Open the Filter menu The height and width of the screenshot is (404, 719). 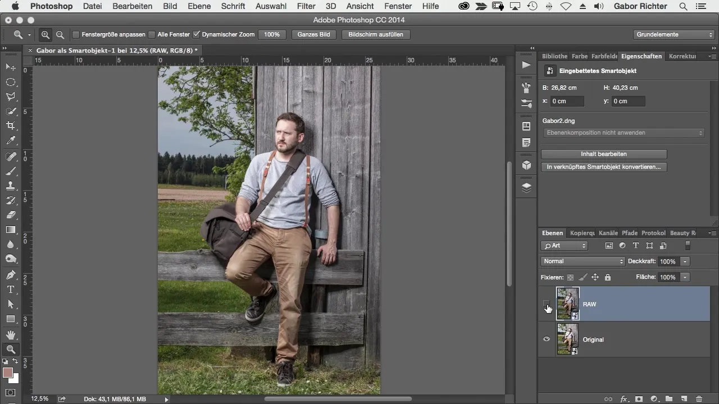coord(306,6)
